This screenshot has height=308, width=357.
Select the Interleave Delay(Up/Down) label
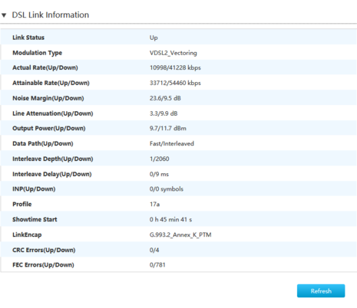[52, 174]
